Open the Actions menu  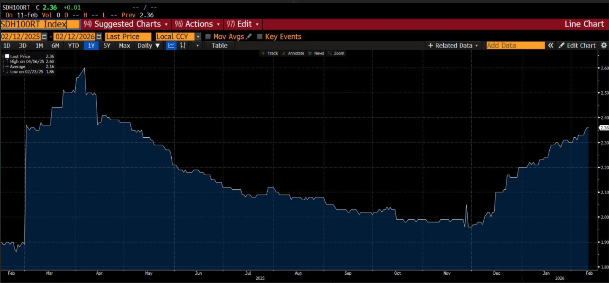click(198, 24)
